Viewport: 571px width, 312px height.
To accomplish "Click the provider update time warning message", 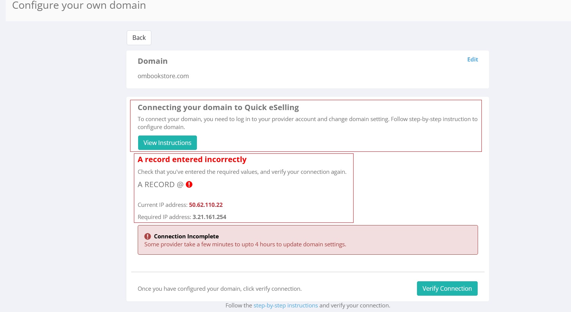I will [x=245, y=244].
